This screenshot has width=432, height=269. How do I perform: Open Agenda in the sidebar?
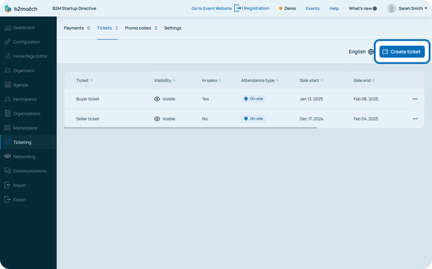[x=21, y=85]
